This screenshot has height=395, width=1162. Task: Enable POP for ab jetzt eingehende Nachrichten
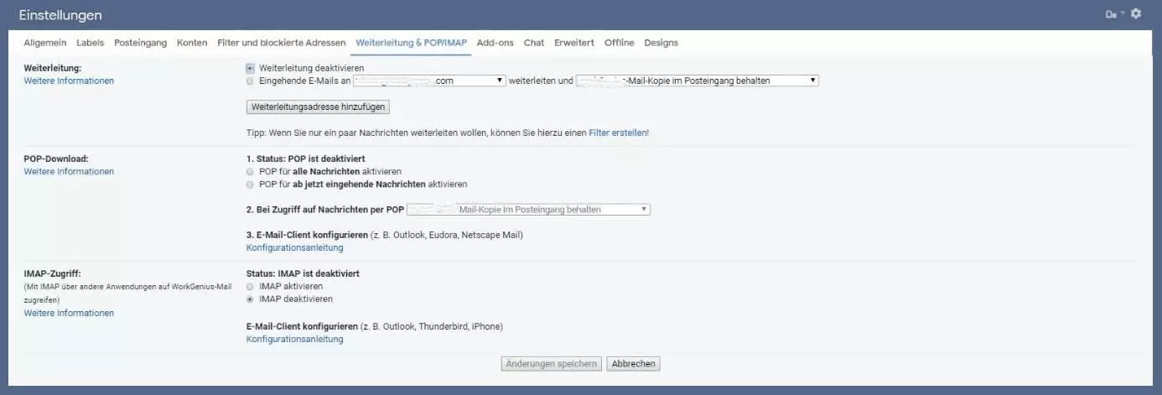coord(251,184)
